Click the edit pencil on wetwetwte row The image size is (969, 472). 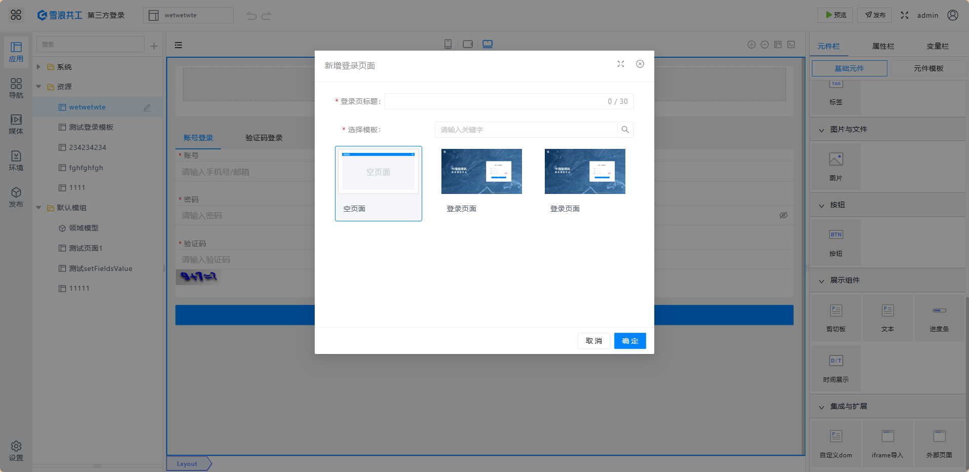[x=147, y=107]
